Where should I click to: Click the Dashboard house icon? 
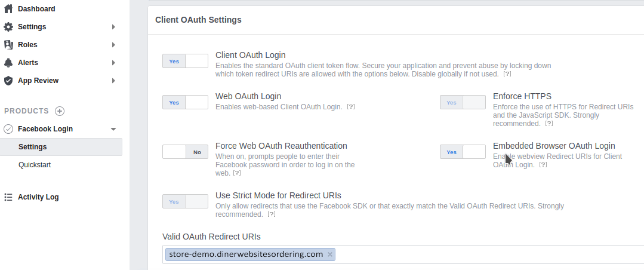coord(8,8)
